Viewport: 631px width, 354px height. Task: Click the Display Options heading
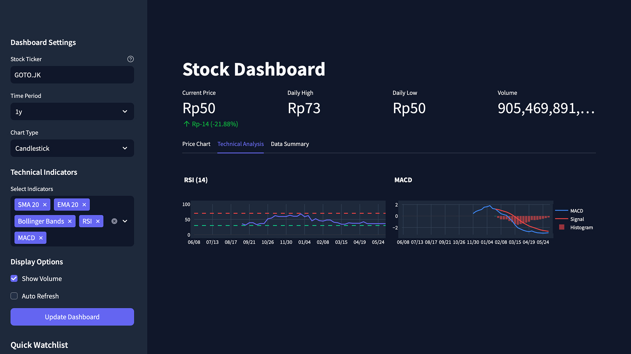(x=37, y=262)
